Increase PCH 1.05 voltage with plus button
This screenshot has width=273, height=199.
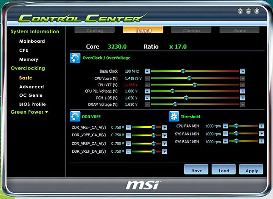coord(243,98)
